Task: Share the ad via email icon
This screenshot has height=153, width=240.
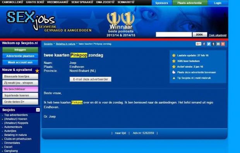Action: [x=218, y=44]
